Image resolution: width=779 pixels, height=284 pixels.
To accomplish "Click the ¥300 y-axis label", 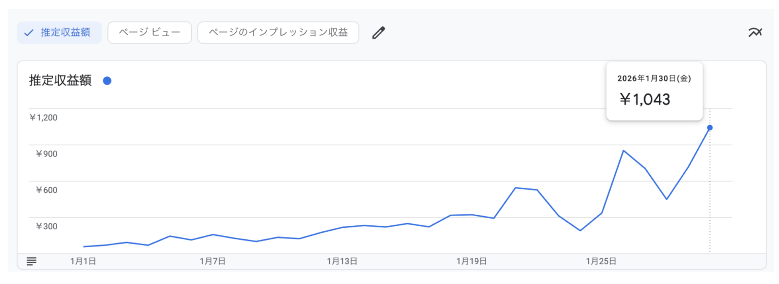I will 46,226.
